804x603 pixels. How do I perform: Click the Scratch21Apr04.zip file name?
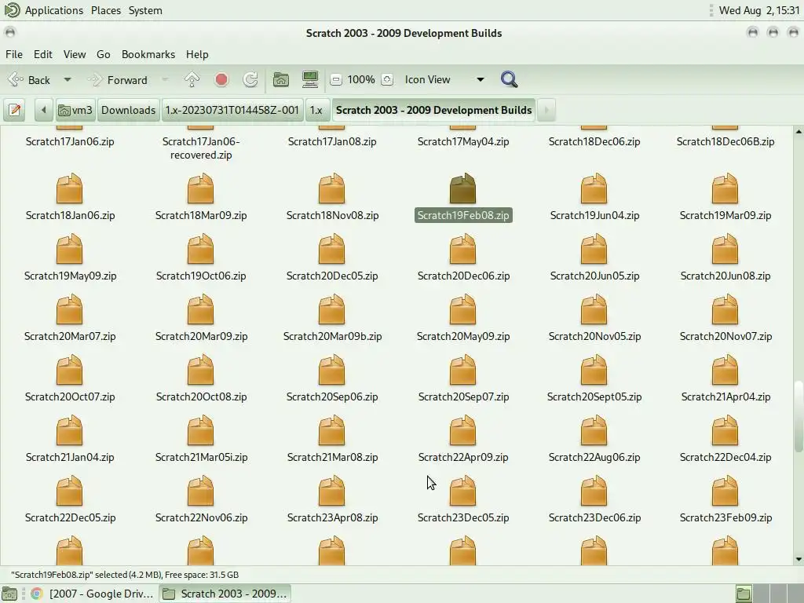tap(725, 397)
